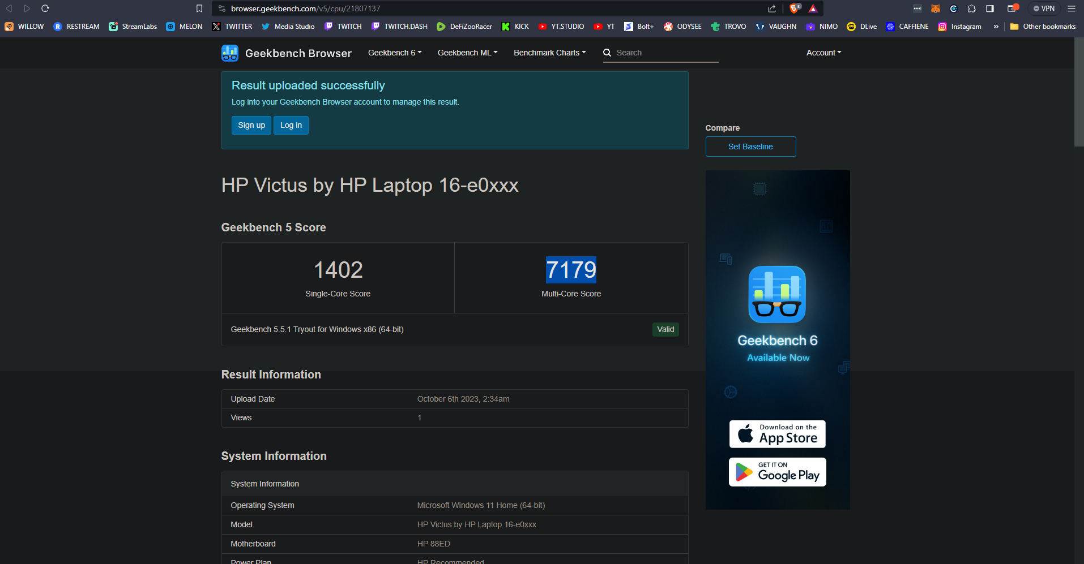
Task: Open the YT bookmark
Action: coord(604,27)
